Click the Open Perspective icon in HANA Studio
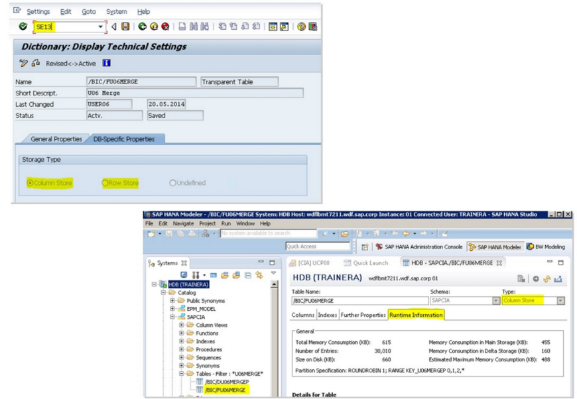Screen dimensions: 577x399 tap(365, 247)
